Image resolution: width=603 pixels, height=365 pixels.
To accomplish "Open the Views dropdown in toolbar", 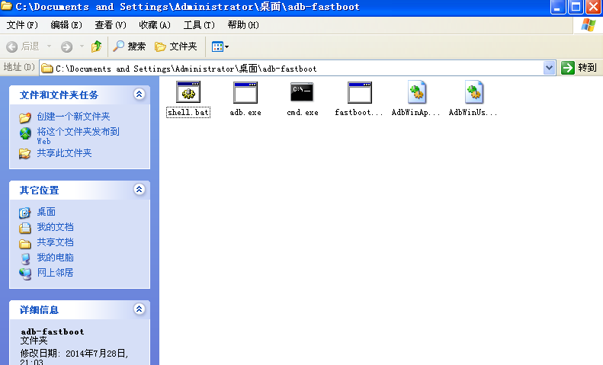I will 220,46.
